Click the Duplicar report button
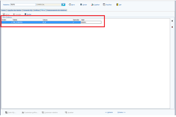Image resolution: width=176 pixels, height=117 pixels. pyautogui.click(x=95, y=5)
